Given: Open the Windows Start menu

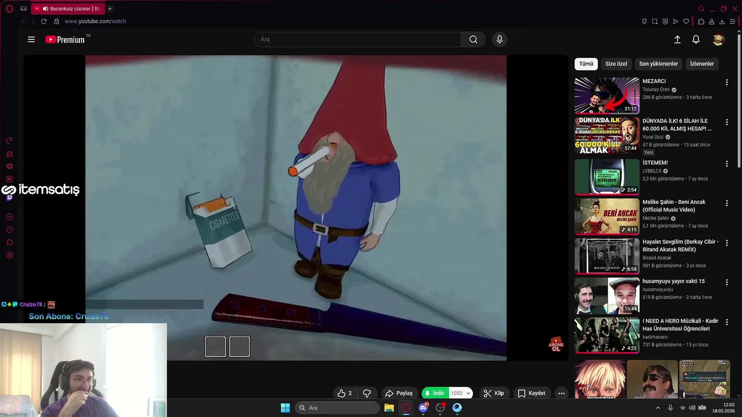Looking at the screenshot, I should 285,408.
